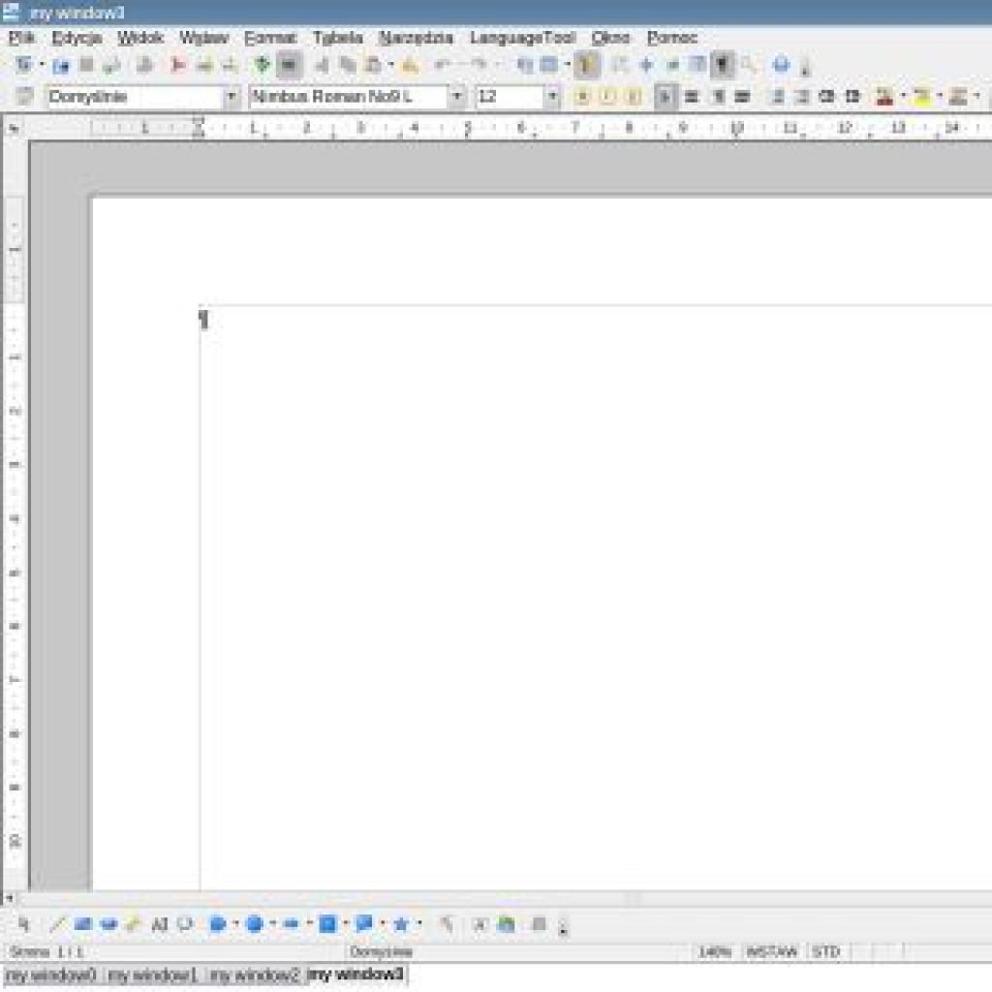Open the Font color dropdown arrow
The width and height of the screenshot is (992, 992).
[903, 97]
